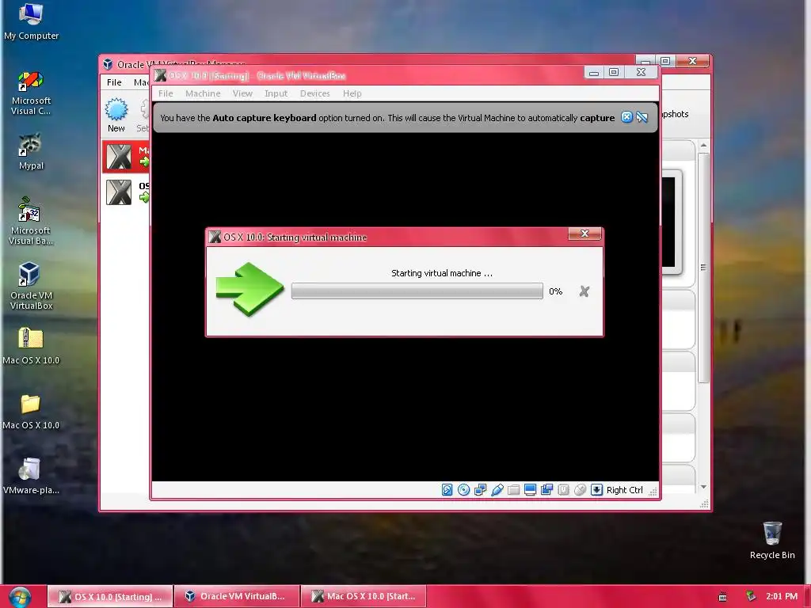Click the optical disc status icon
This screenshot has height=608, width=811.
[x=464, y=489]
